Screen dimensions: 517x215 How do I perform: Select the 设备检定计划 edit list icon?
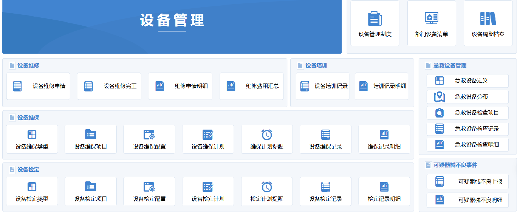pos(208,187)
